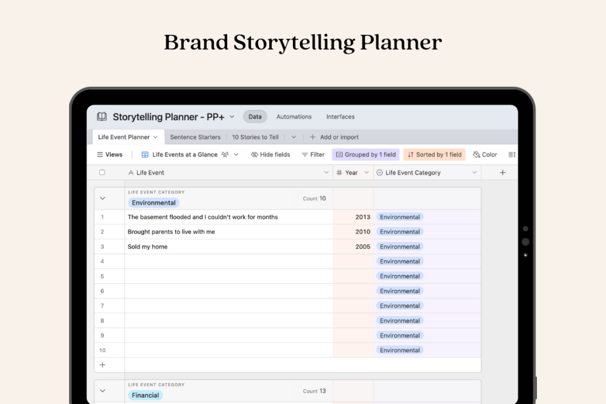Screen dimensions: 606x404
Task: Open the Views sidebar hamburger icon
Action: point(100,154)
